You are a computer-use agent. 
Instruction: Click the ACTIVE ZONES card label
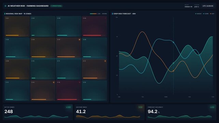pos(9,107)
